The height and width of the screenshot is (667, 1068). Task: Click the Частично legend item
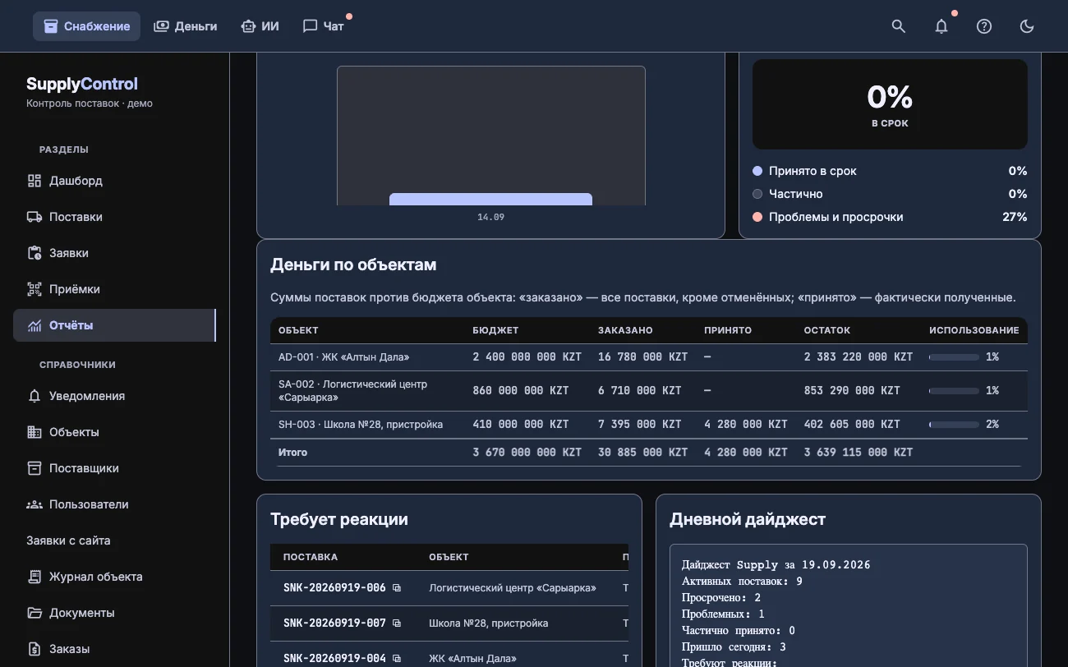pos(890,194)
